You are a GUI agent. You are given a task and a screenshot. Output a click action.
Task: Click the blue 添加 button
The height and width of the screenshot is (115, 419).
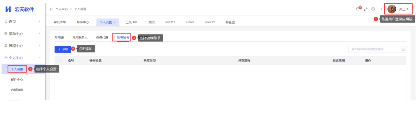pyautogui.click(x=63, y=49)
